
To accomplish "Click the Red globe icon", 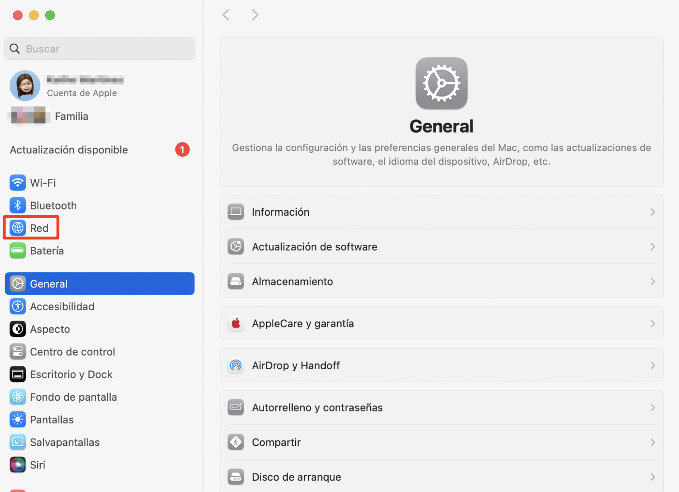I will pyautogui.click(x=17, y=228).
